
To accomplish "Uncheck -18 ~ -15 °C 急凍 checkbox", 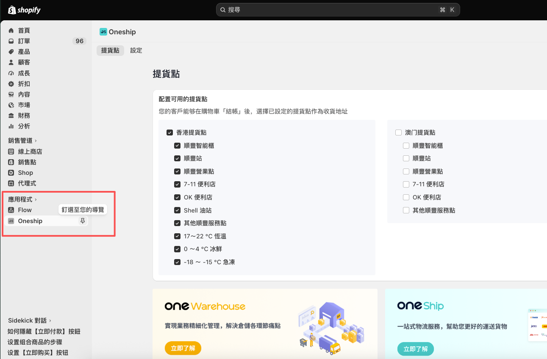I will pyautogui.click(x=178, y=262).
